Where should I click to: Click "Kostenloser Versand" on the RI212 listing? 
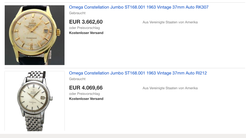[x=86, y=99]
